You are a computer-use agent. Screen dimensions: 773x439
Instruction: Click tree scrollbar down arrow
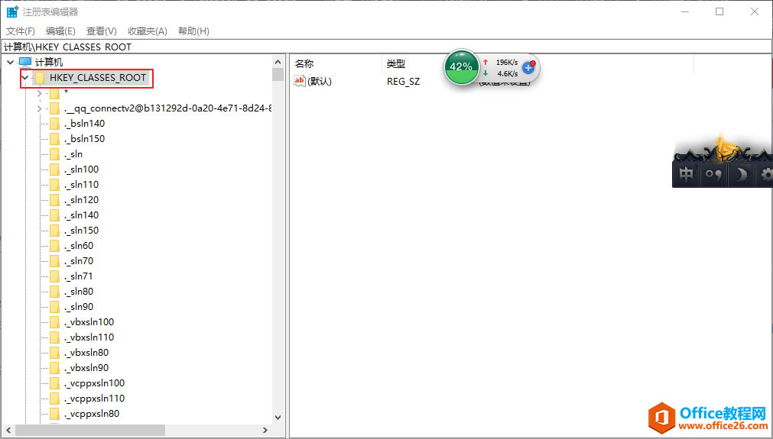pyautogui.click(x=278, y=418)
